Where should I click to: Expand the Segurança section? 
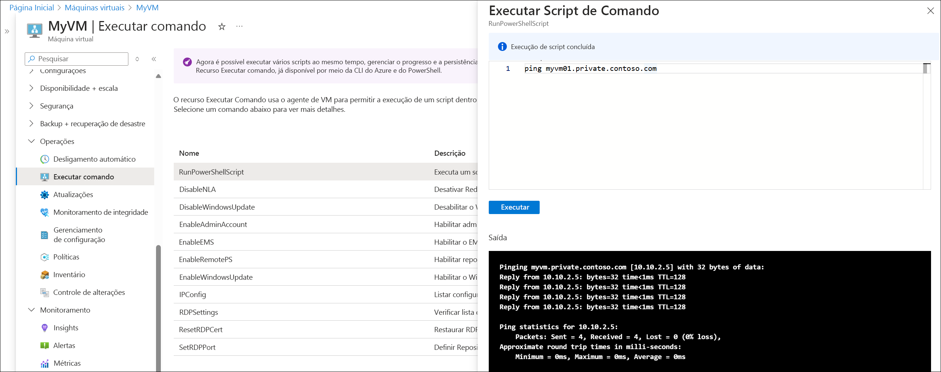pyautogui.click(x=32, y=106)
